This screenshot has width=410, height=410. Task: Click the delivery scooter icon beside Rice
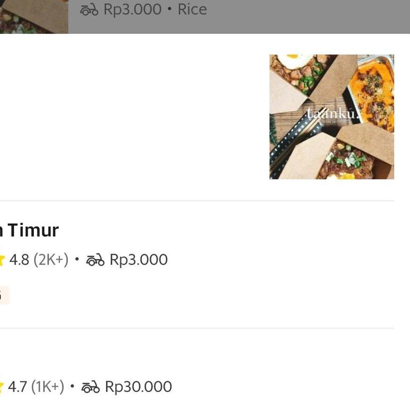tap(89, 10)
